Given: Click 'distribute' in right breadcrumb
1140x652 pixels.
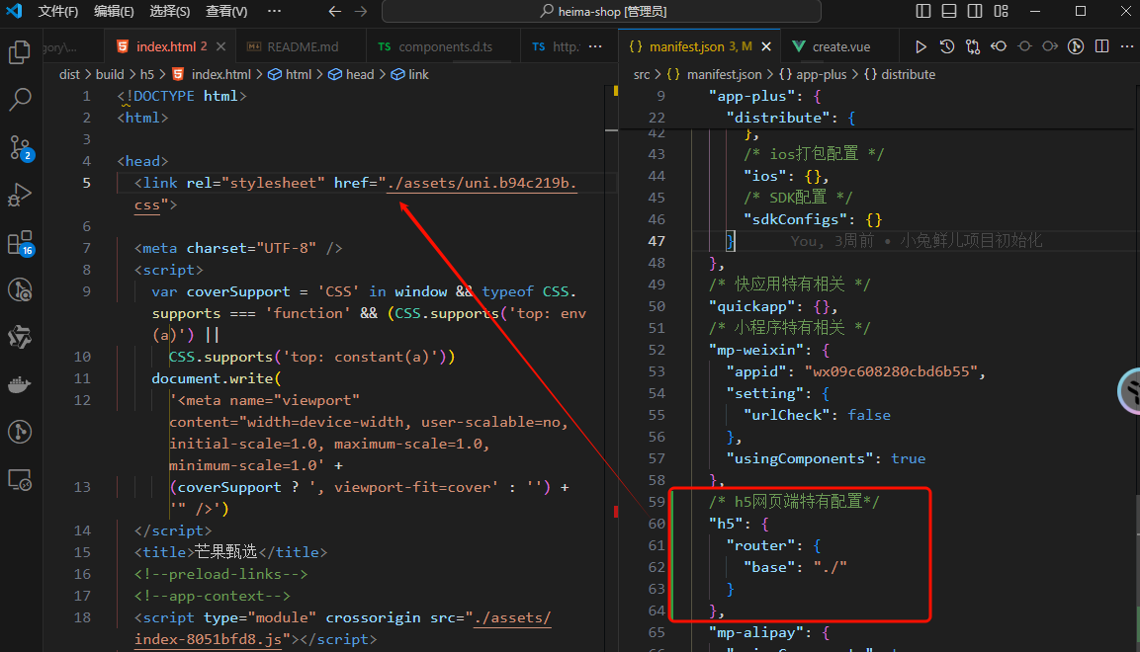Looking at the screenshot, I should (x=908, y=74).
